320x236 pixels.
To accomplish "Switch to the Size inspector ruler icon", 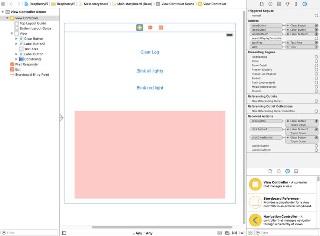I will 296,4.
